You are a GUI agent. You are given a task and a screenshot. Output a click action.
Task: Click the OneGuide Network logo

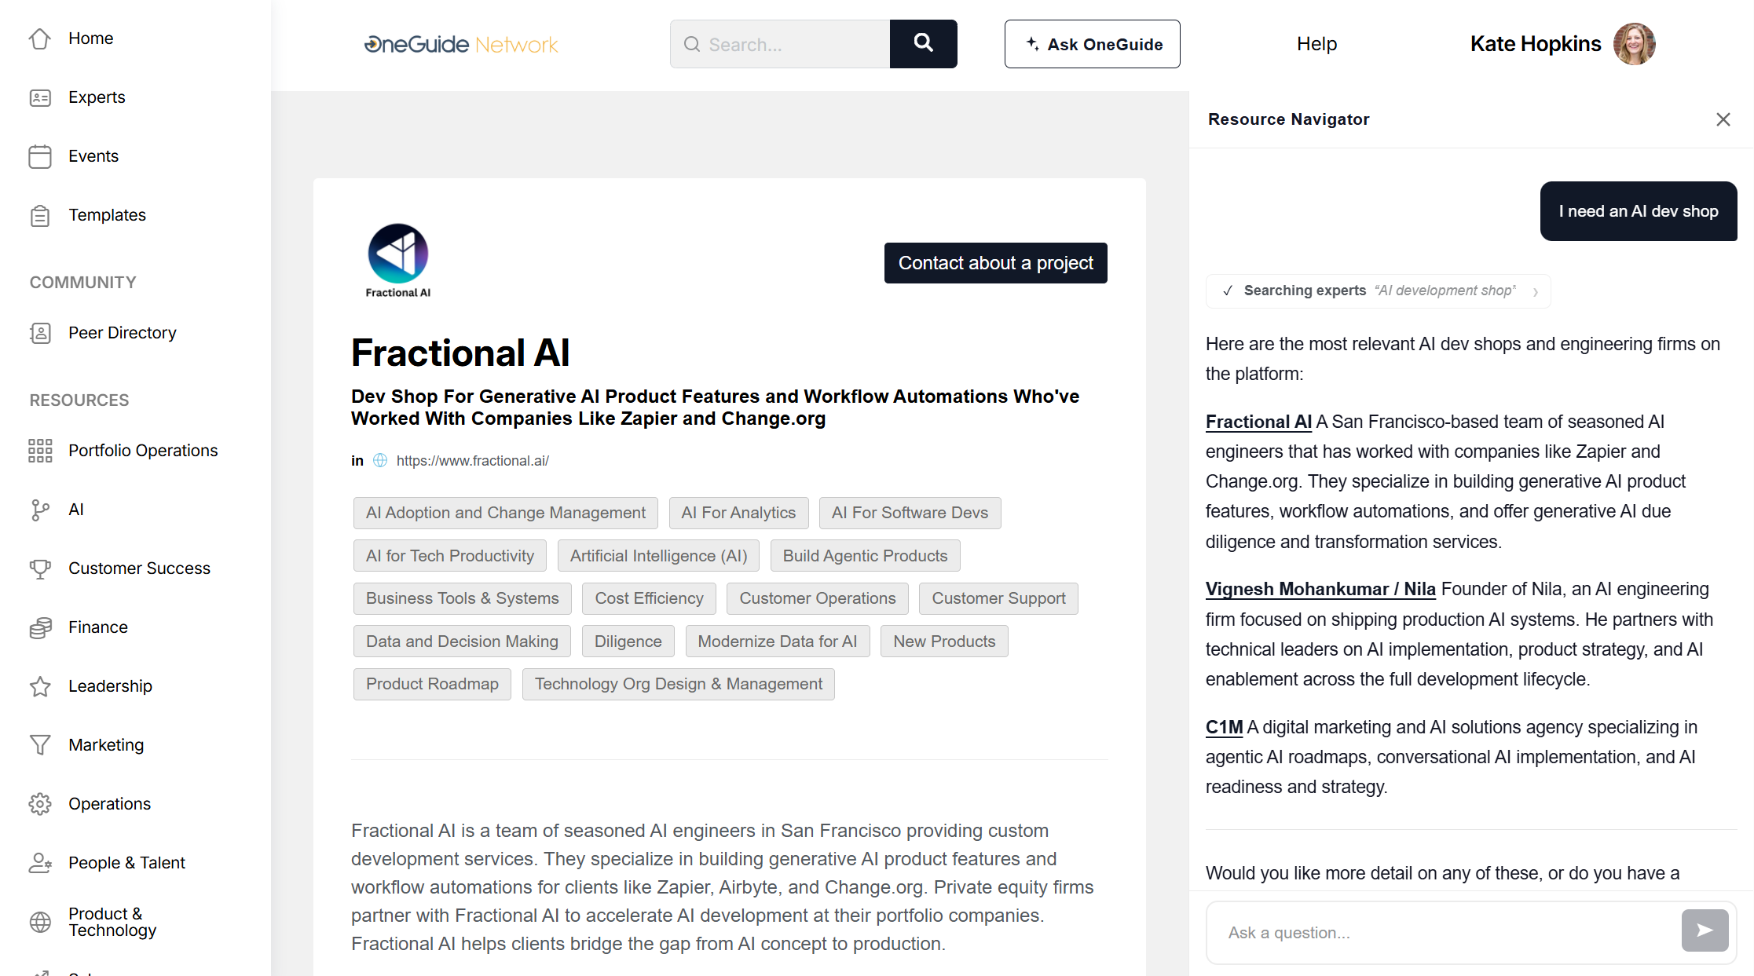(461, 45)
